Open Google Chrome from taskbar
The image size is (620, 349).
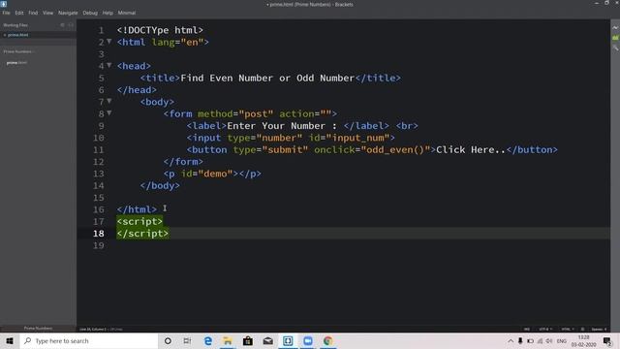pyautogui.click(x=327, y=340)
